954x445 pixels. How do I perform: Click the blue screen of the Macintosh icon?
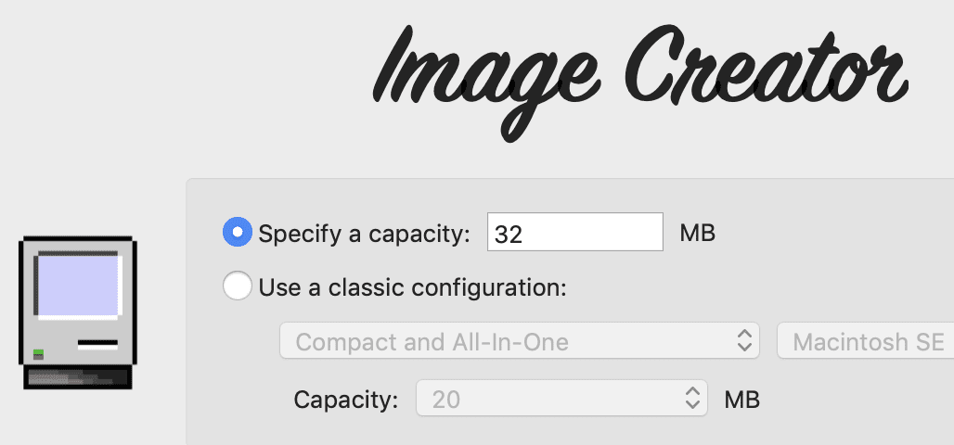coord(80,286)
